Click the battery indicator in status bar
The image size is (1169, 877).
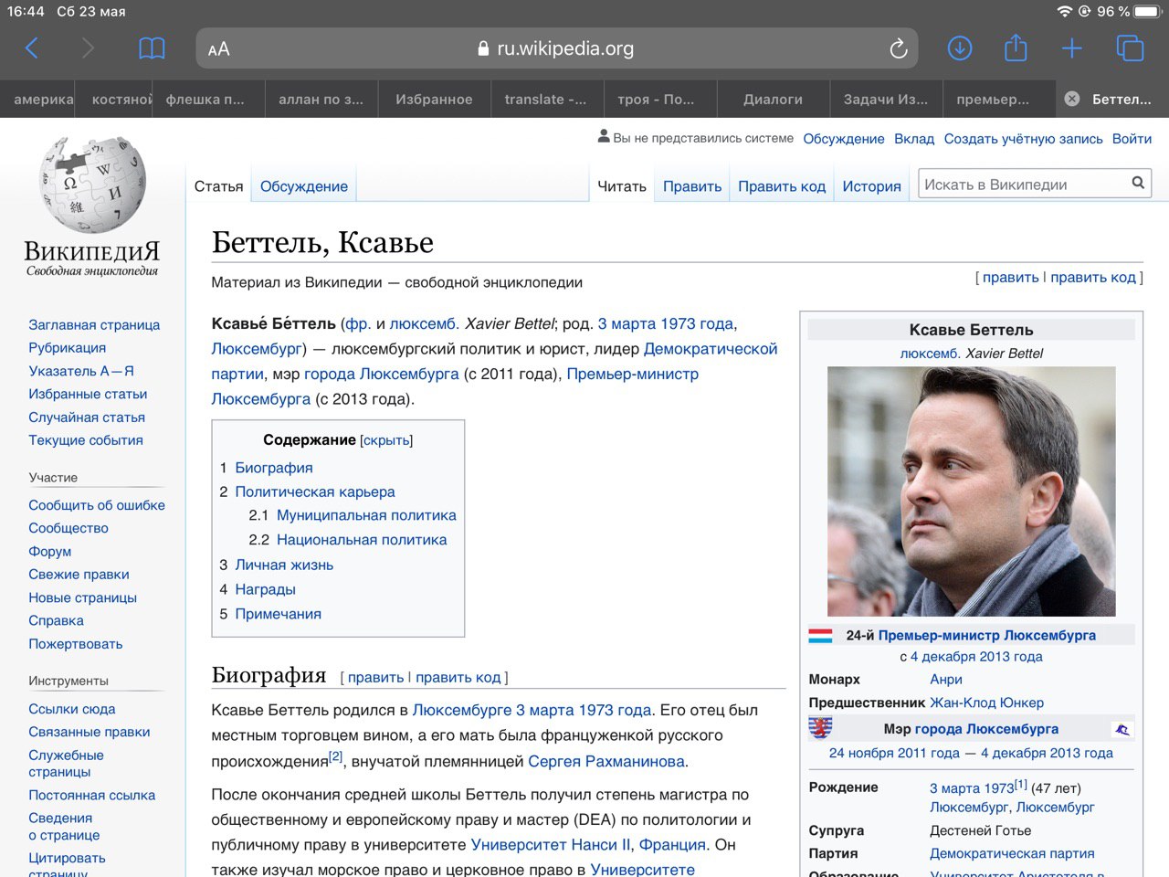[1147, 11]
